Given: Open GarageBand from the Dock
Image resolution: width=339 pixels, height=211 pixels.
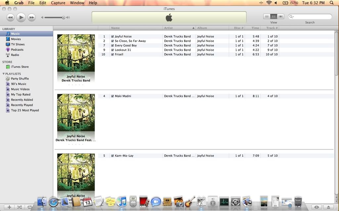Looking at the screenshot, I should (190, 202).
